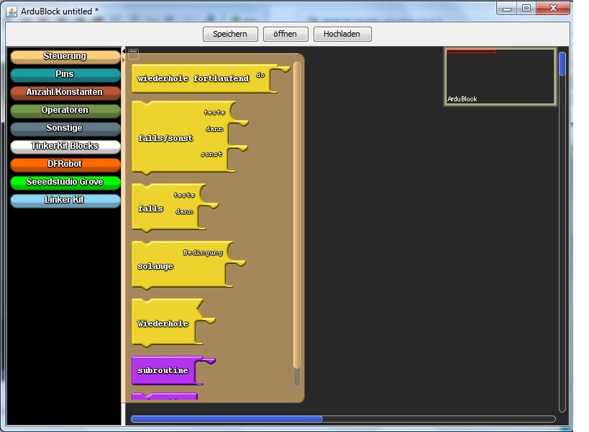Click the 'wiederhole fortlaufend' loop block
The width and height of the screenshot is (589, 432).
click(193, 78)
